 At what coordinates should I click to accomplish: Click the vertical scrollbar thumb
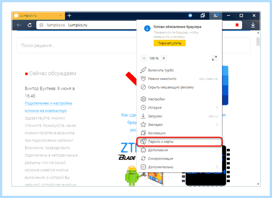point(258,42)
